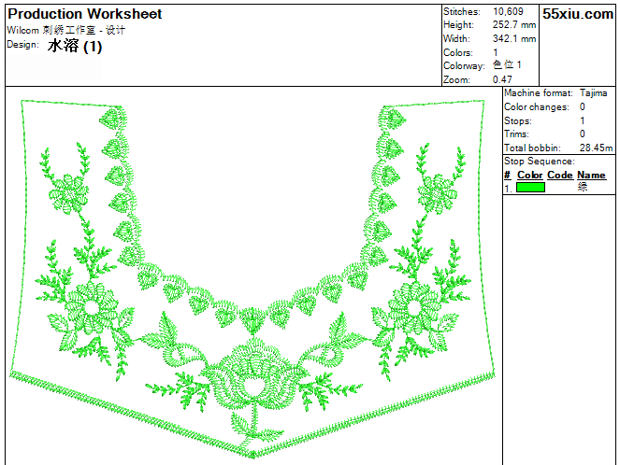The width and height of the screenshot is (620, 465).
Task: Click the green thread color swatch
Action: click(x=530, y=187)
